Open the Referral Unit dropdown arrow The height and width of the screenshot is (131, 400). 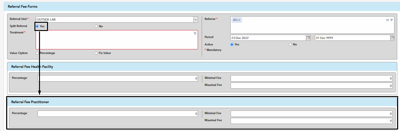point(196,20)
